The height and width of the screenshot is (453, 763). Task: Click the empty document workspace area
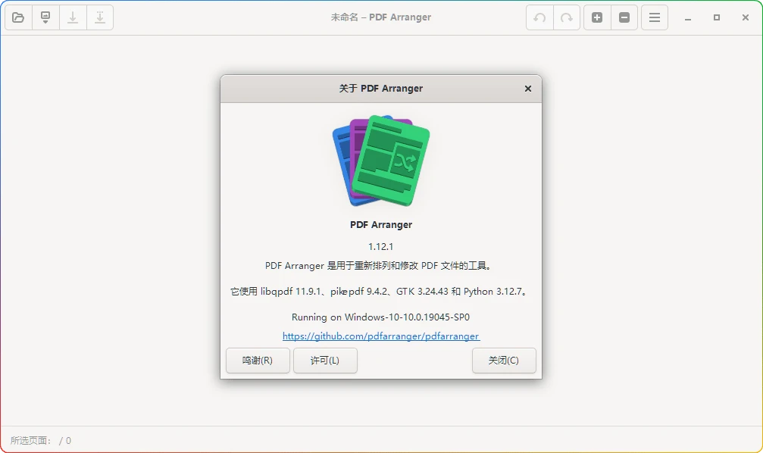coord(114,227)
